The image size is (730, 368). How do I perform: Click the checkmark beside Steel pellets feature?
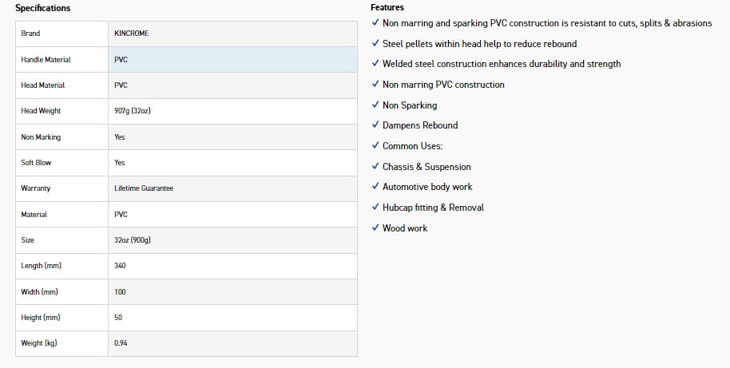tap(375, 43)
